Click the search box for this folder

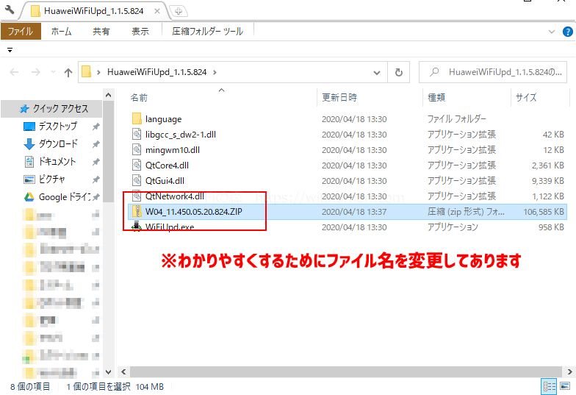pos(493,72)
